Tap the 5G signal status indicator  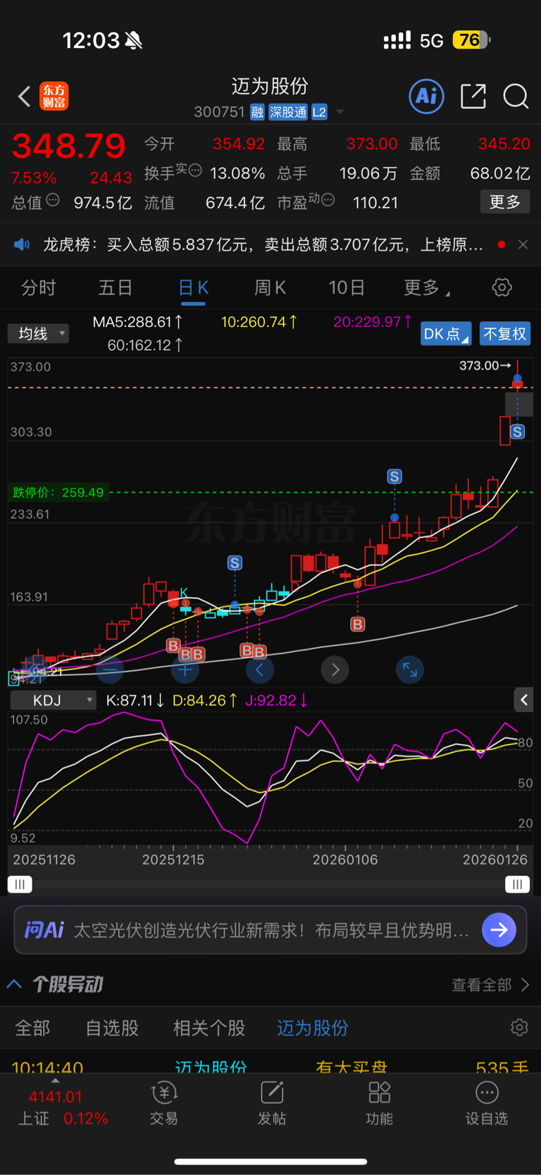[431, 41]
